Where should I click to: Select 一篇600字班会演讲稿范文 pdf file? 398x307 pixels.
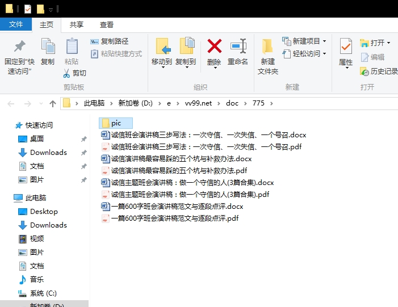pos(170,218)
